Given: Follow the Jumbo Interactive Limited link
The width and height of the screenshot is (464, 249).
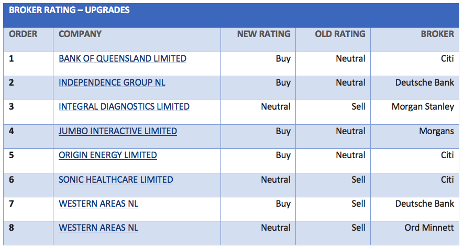Looking at the screenshot, I should click(117, 131).
